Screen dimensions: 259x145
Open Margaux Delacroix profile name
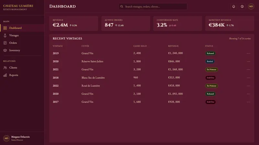click(20, 137)
